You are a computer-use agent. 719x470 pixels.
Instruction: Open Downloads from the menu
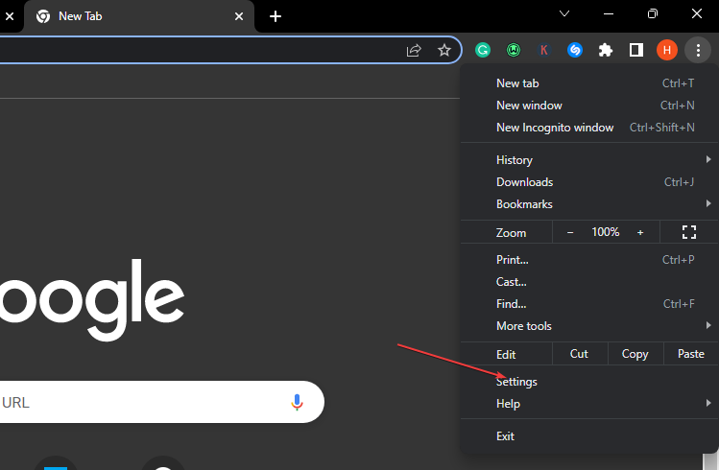589,182
